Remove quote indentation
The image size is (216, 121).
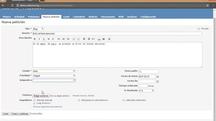coord(88,39)
